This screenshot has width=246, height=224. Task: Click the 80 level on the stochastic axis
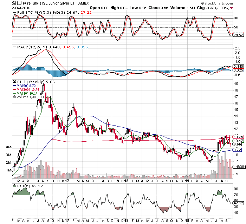pyautogui.click(x=236, y=18)
